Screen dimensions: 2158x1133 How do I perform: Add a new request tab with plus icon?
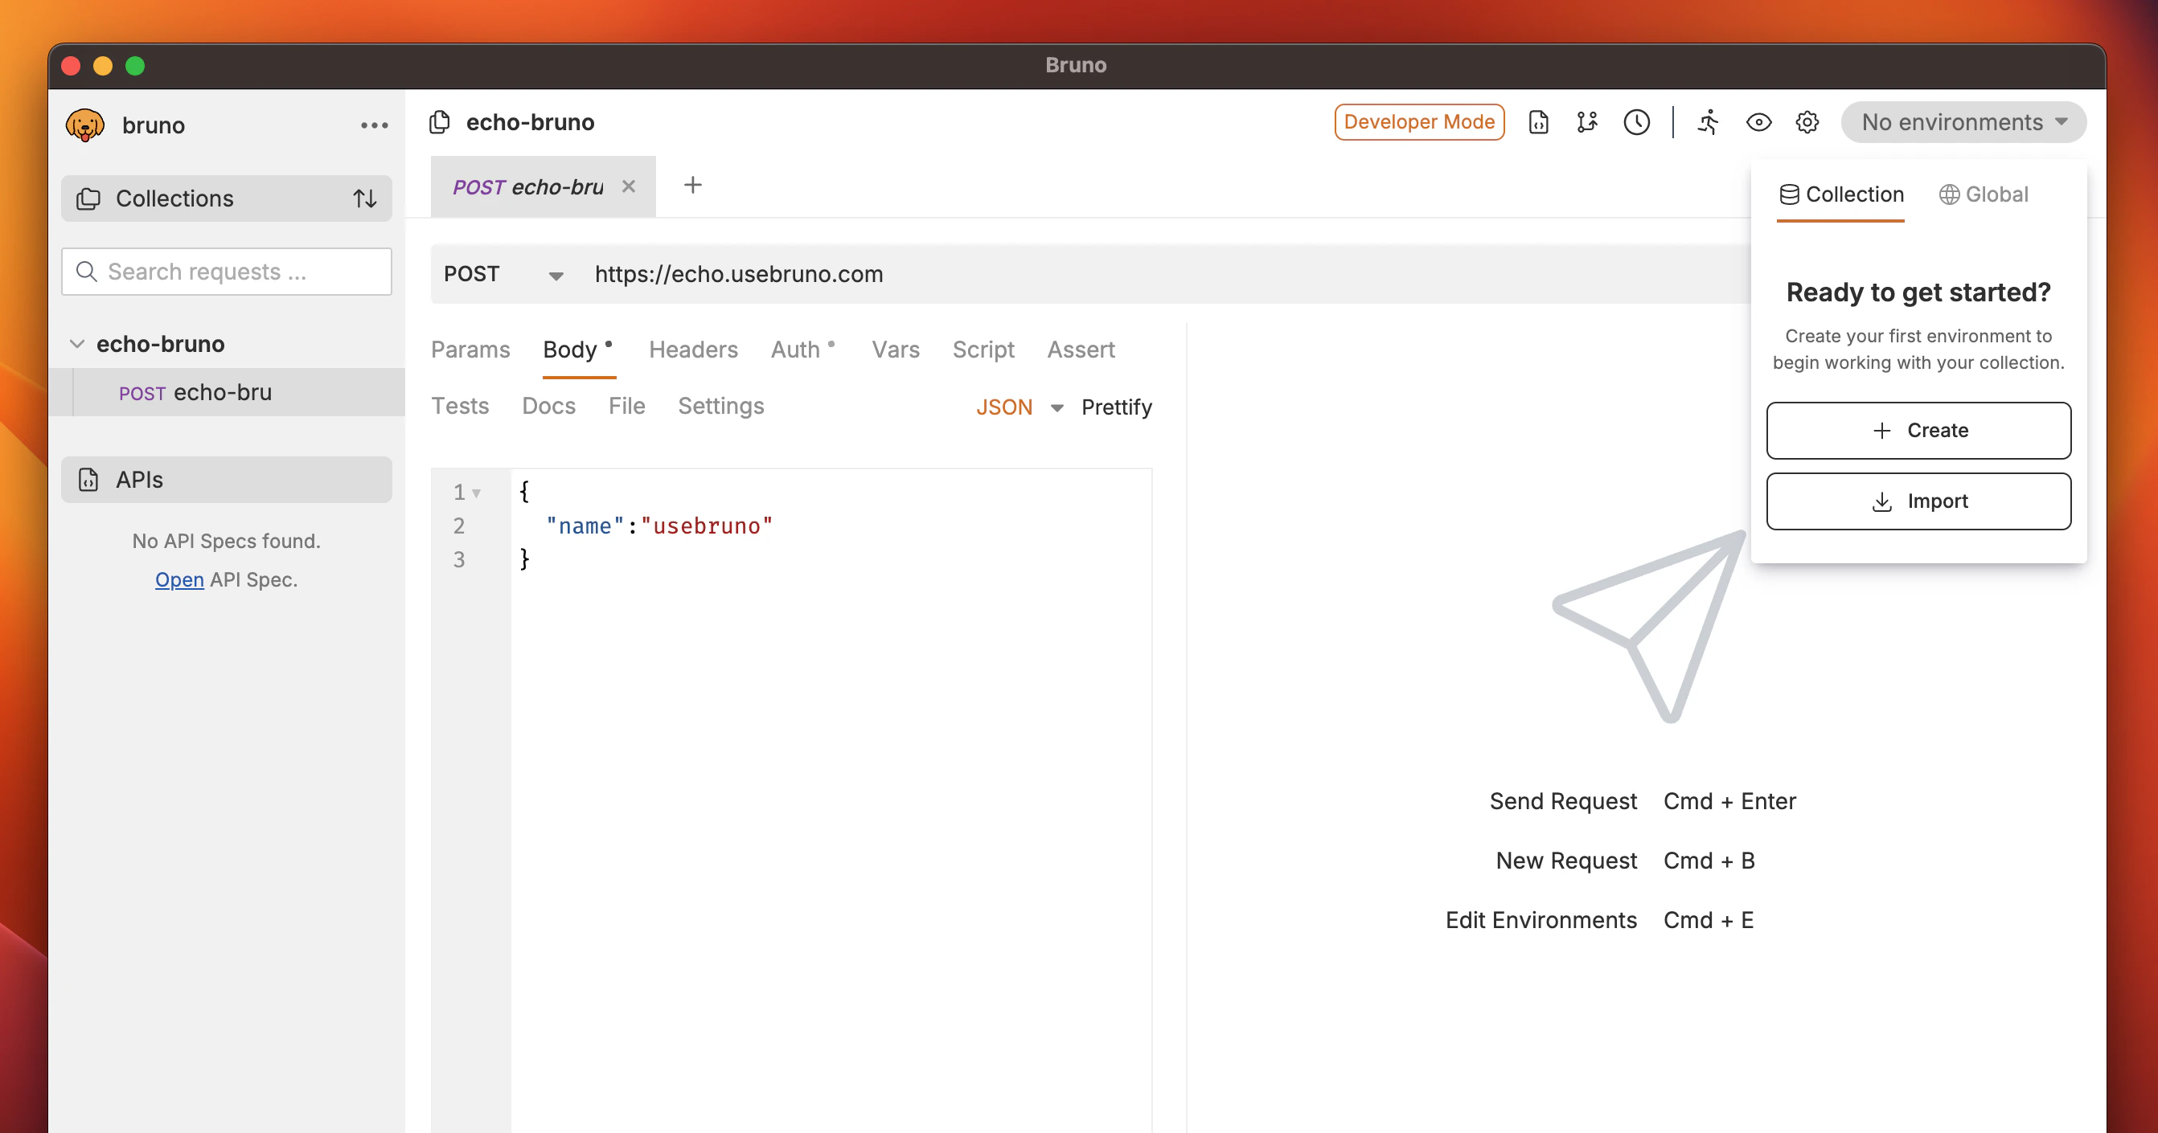point(692,185)
